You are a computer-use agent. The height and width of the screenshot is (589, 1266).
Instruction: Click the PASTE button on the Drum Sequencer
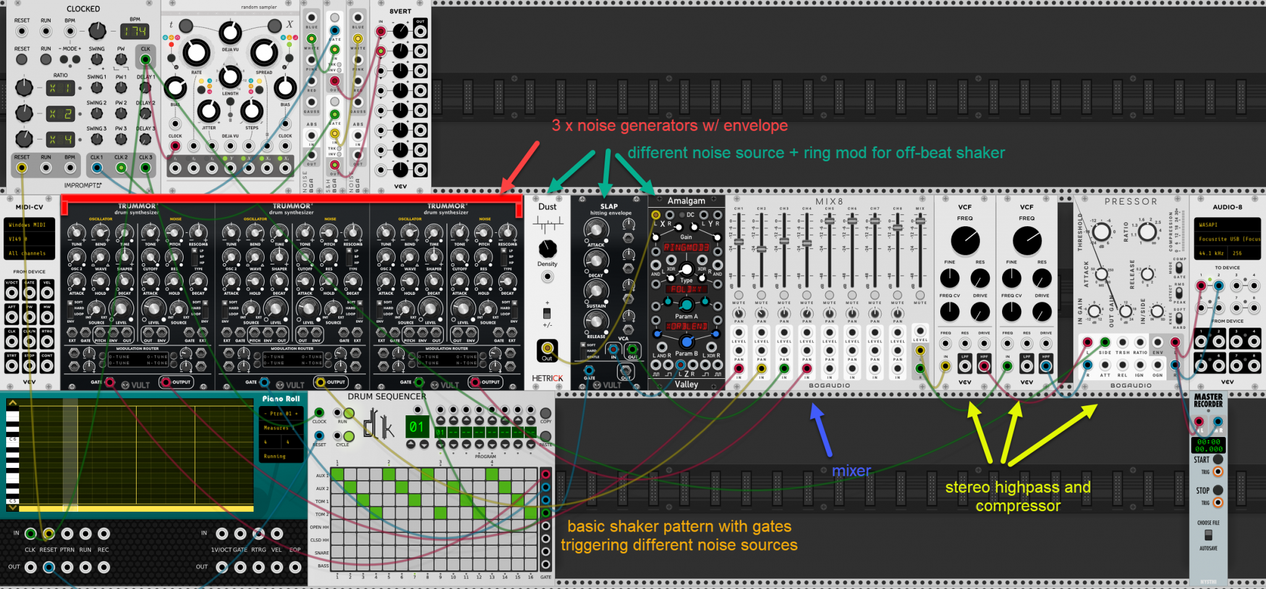click(545, 436)
